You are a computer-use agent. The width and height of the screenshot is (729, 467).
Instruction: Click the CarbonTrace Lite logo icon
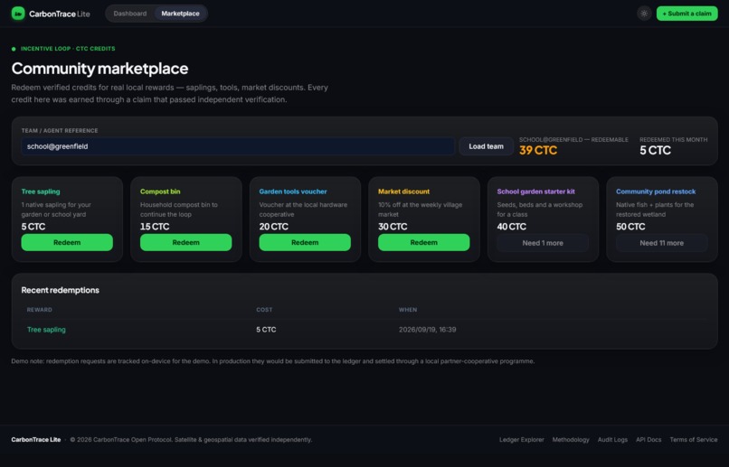(x=18, y=14)
